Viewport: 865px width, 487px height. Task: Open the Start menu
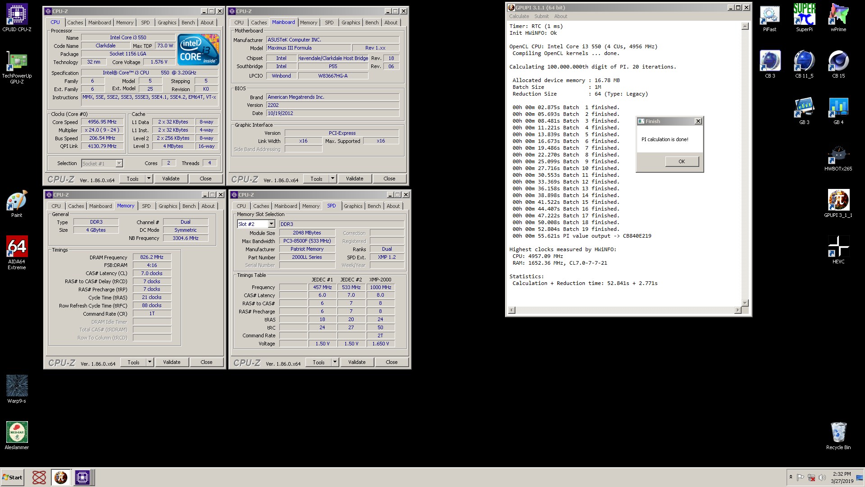tap(12, 477)
